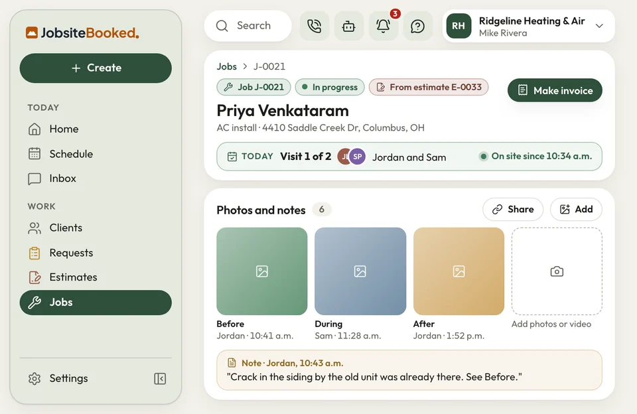Go to Home in sidebar

click(96, 129)
